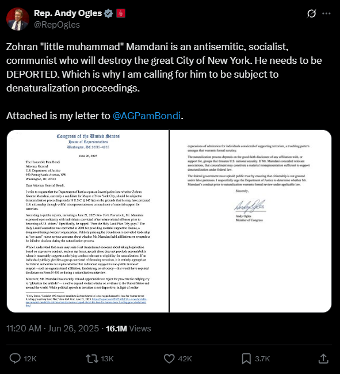
Task: Open the three-dot more options menu
Action: pos(326,13)
